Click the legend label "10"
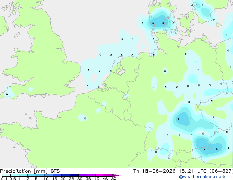The height and width of the screenshot is (180, 233). [x=46, y=179]
